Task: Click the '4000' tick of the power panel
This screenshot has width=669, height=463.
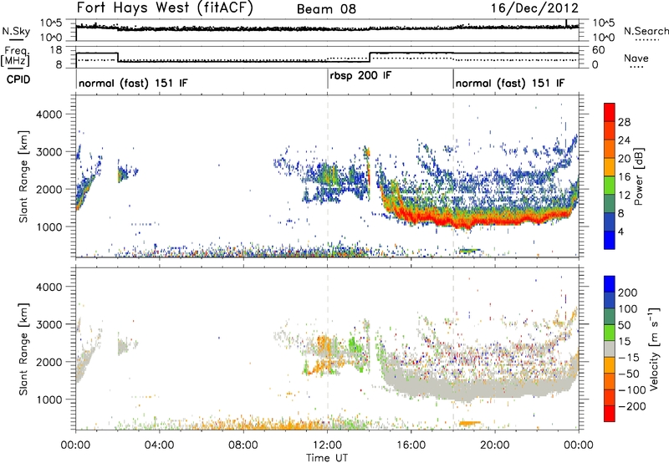Action: pyautogui.click(x=49, y=114)
